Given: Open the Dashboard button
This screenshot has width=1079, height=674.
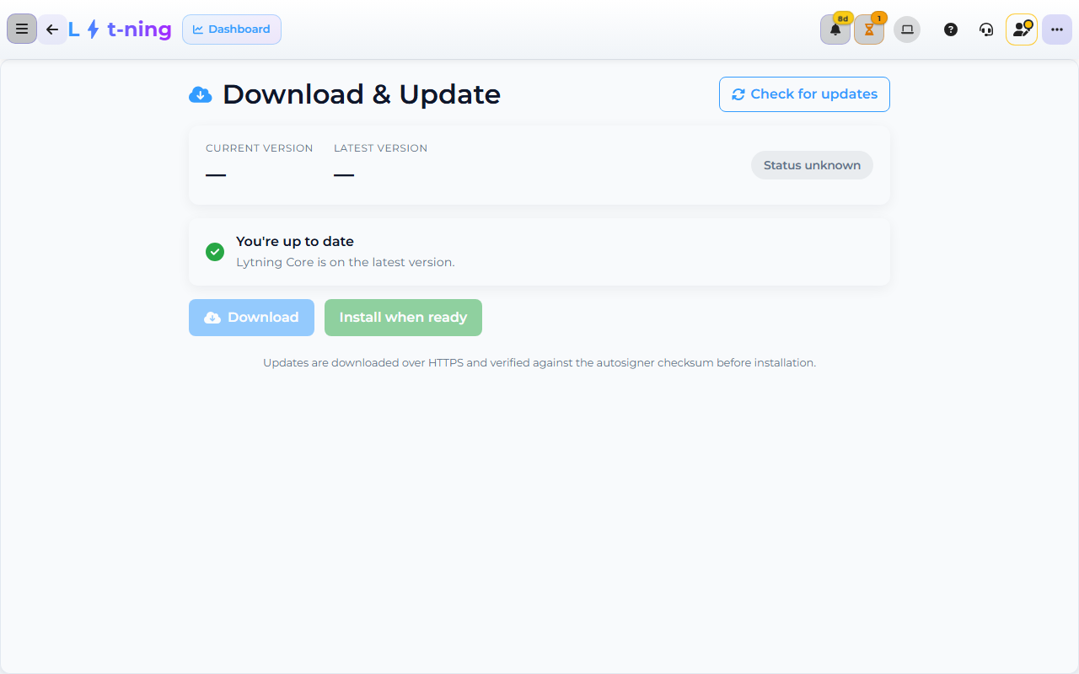Looking at the screenshot, I should tap(232, 29).
